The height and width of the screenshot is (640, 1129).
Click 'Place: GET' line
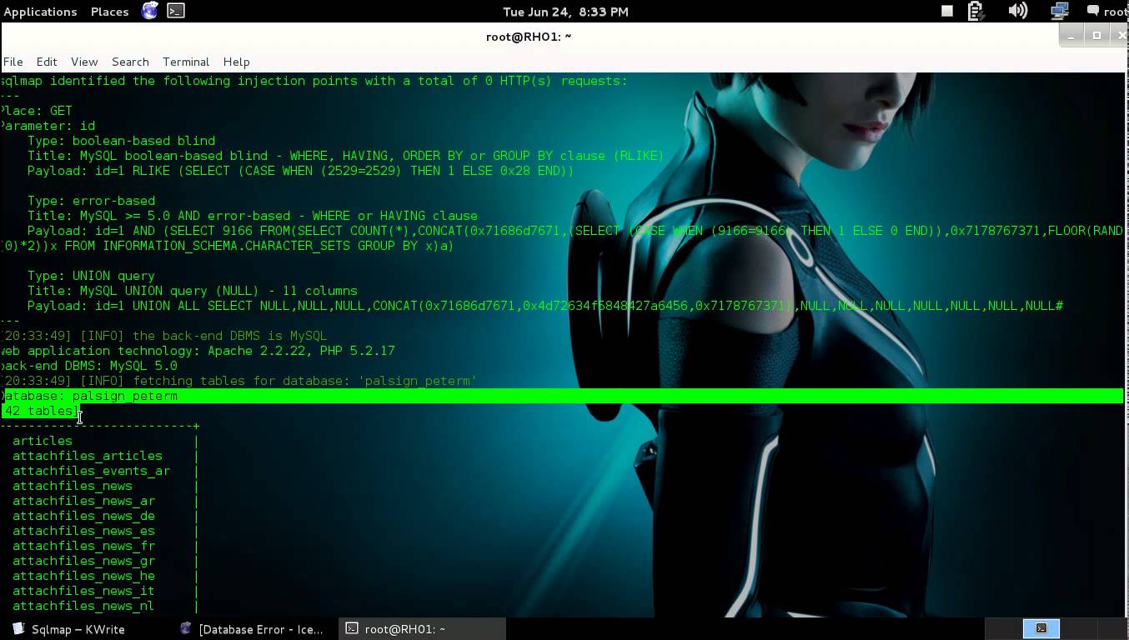(37, 111)
